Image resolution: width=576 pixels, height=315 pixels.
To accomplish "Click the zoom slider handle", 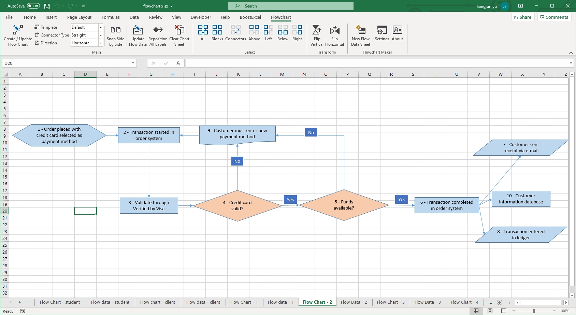I will [534, 311].
